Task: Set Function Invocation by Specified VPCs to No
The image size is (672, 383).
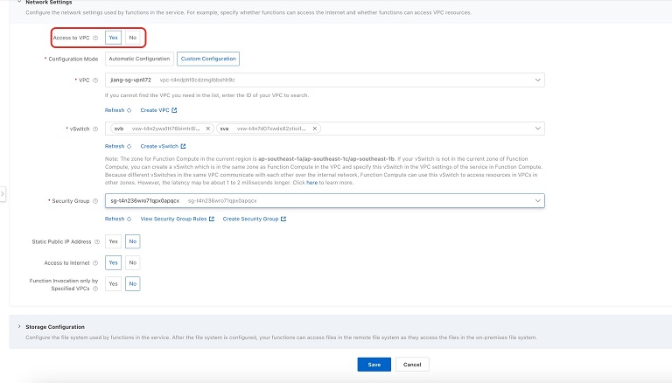Action: 133,283
